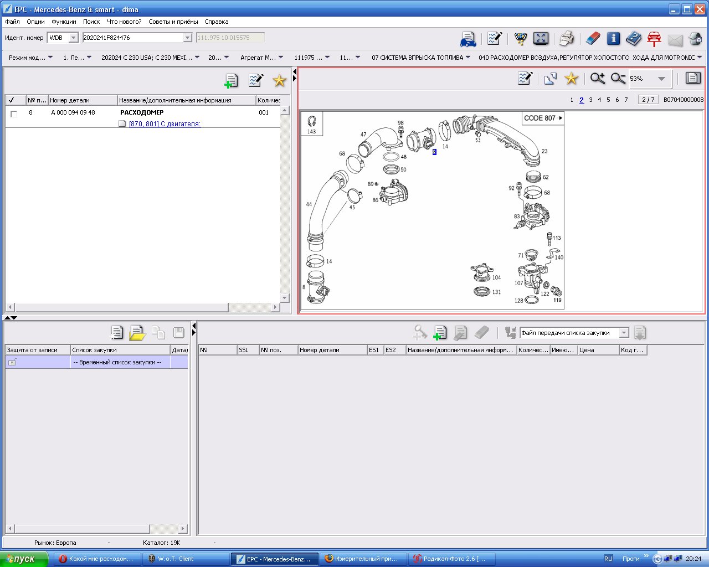Go to diagram page 5
Viewport: 709px width, 567px height.
click(x=608, y=100)
